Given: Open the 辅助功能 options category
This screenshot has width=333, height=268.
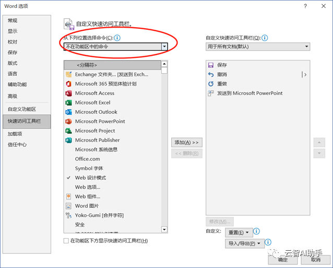Looking at the screenshot, I should pos(27,85).
